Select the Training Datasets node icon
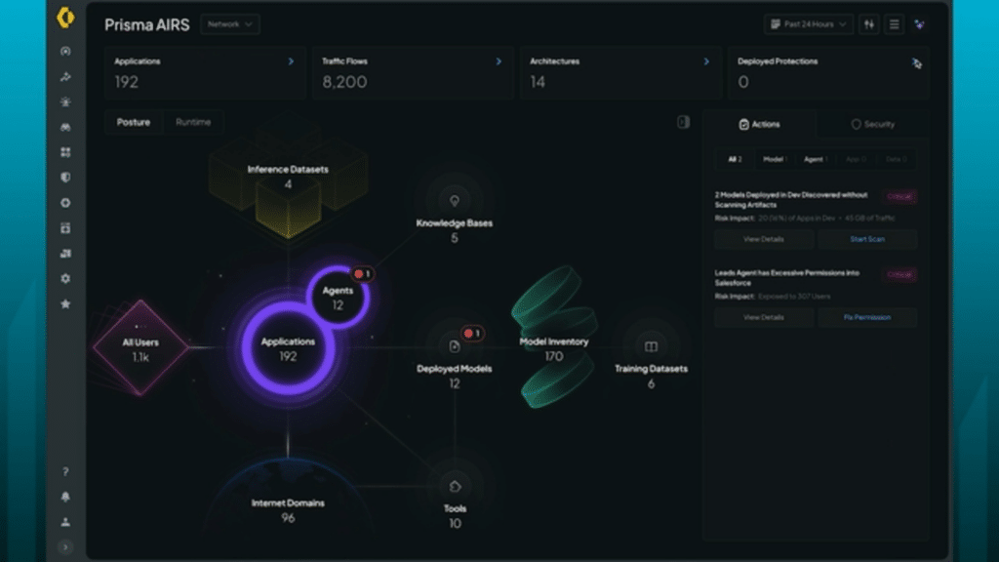Image resolution: width=999 pixels, height=562 pixels. (651, 346)
